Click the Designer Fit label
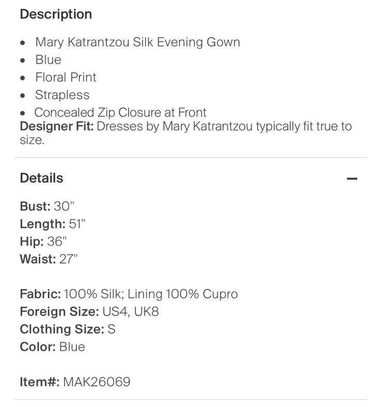 [57, 126]
